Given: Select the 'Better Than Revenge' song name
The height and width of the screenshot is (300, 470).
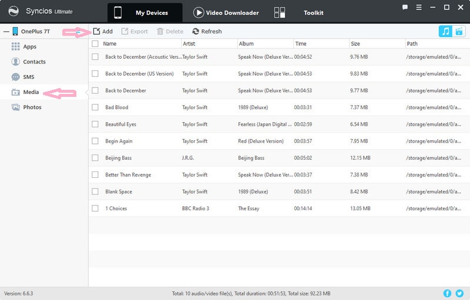Looking at the screenshot, I should (128, 175).
